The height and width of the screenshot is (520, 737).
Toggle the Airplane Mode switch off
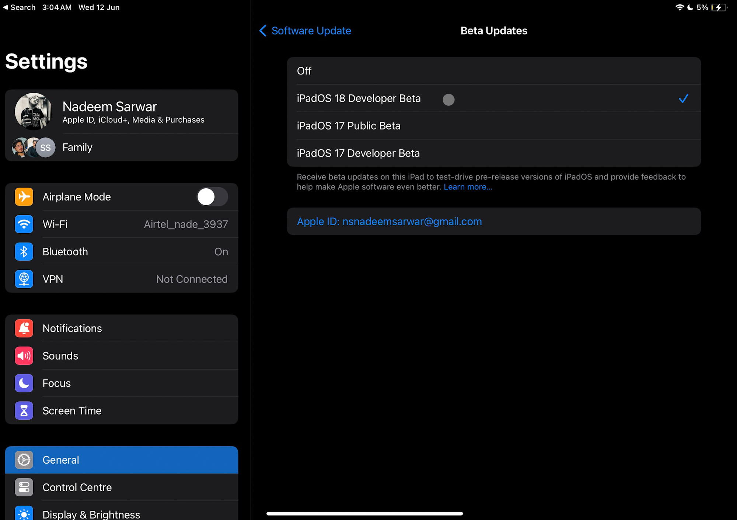(211, 197)
